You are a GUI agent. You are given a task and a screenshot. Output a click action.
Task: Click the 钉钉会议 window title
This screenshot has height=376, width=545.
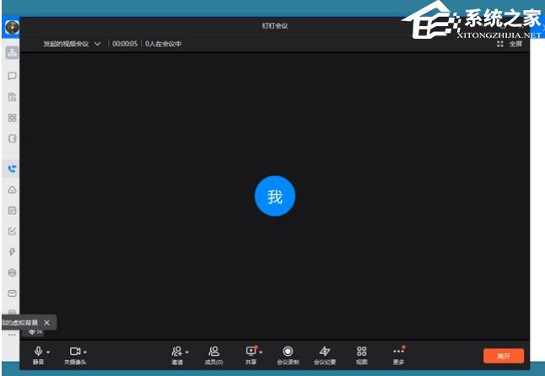(x=275, y=25)
